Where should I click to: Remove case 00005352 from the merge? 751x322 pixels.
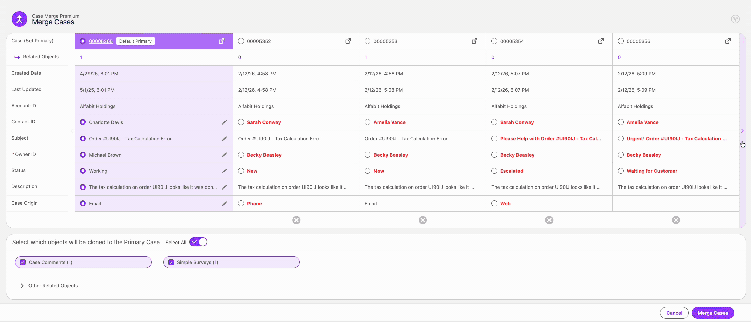coord(296,220)
